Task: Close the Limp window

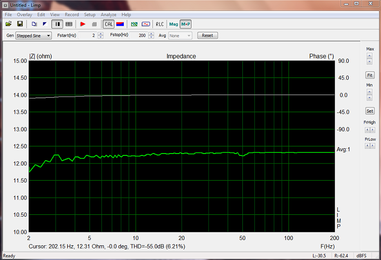Action: (371, 4)
